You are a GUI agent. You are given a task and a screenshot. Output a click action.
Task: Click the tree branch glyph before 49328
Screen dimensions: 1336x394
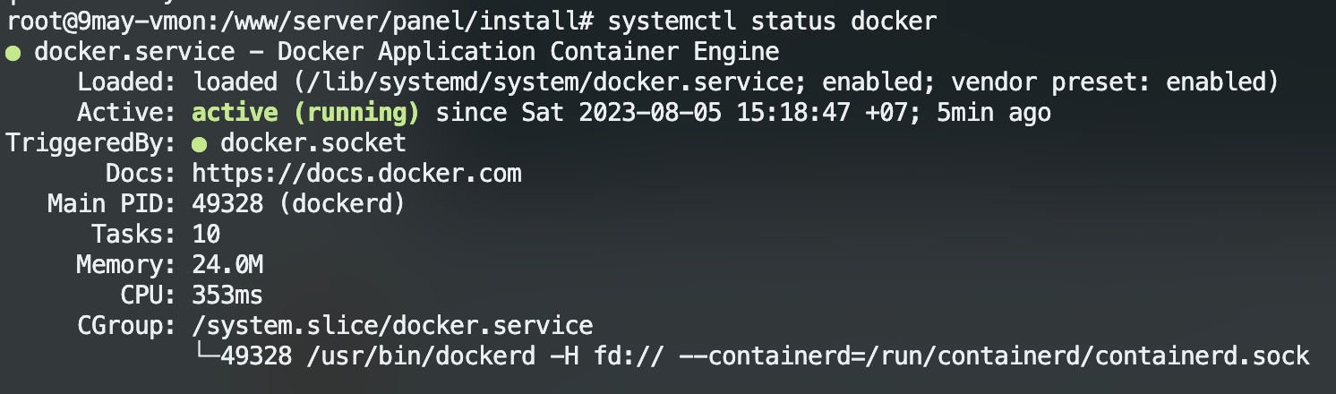pyautogui.click(x=206, y=355)
